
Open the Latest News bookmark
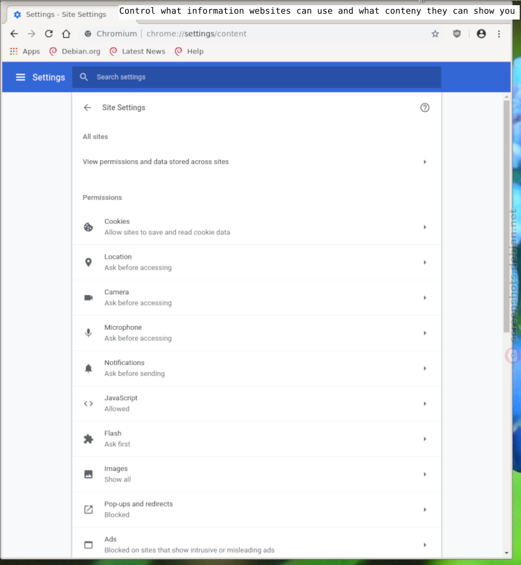click(x=137, y=51)
